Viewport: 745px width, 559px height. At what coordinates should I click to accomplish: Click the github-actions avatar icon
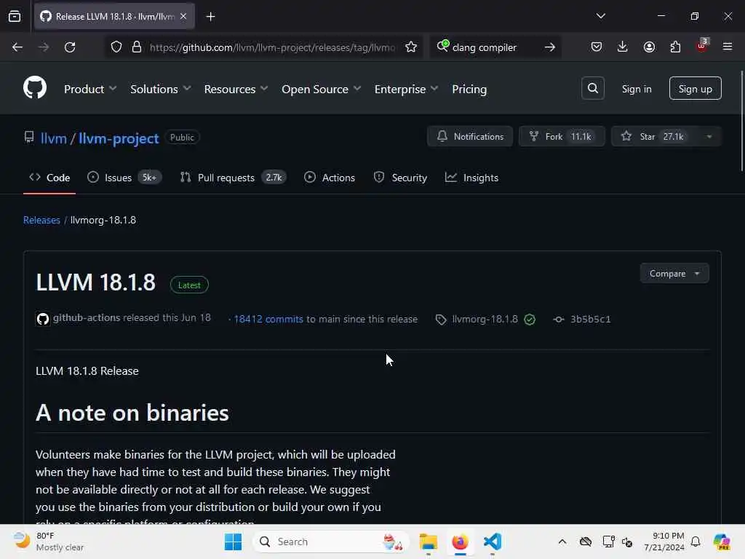(x=43, y=319)
